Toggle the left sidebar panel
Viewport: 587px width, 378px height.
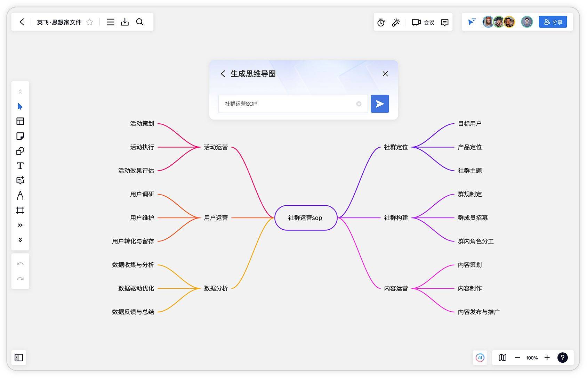(x=19, y=358)
